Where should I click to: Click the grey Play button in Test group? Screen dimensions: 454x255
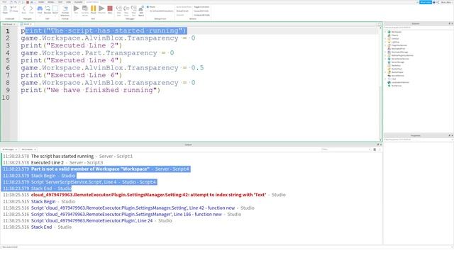coord(76,9)
